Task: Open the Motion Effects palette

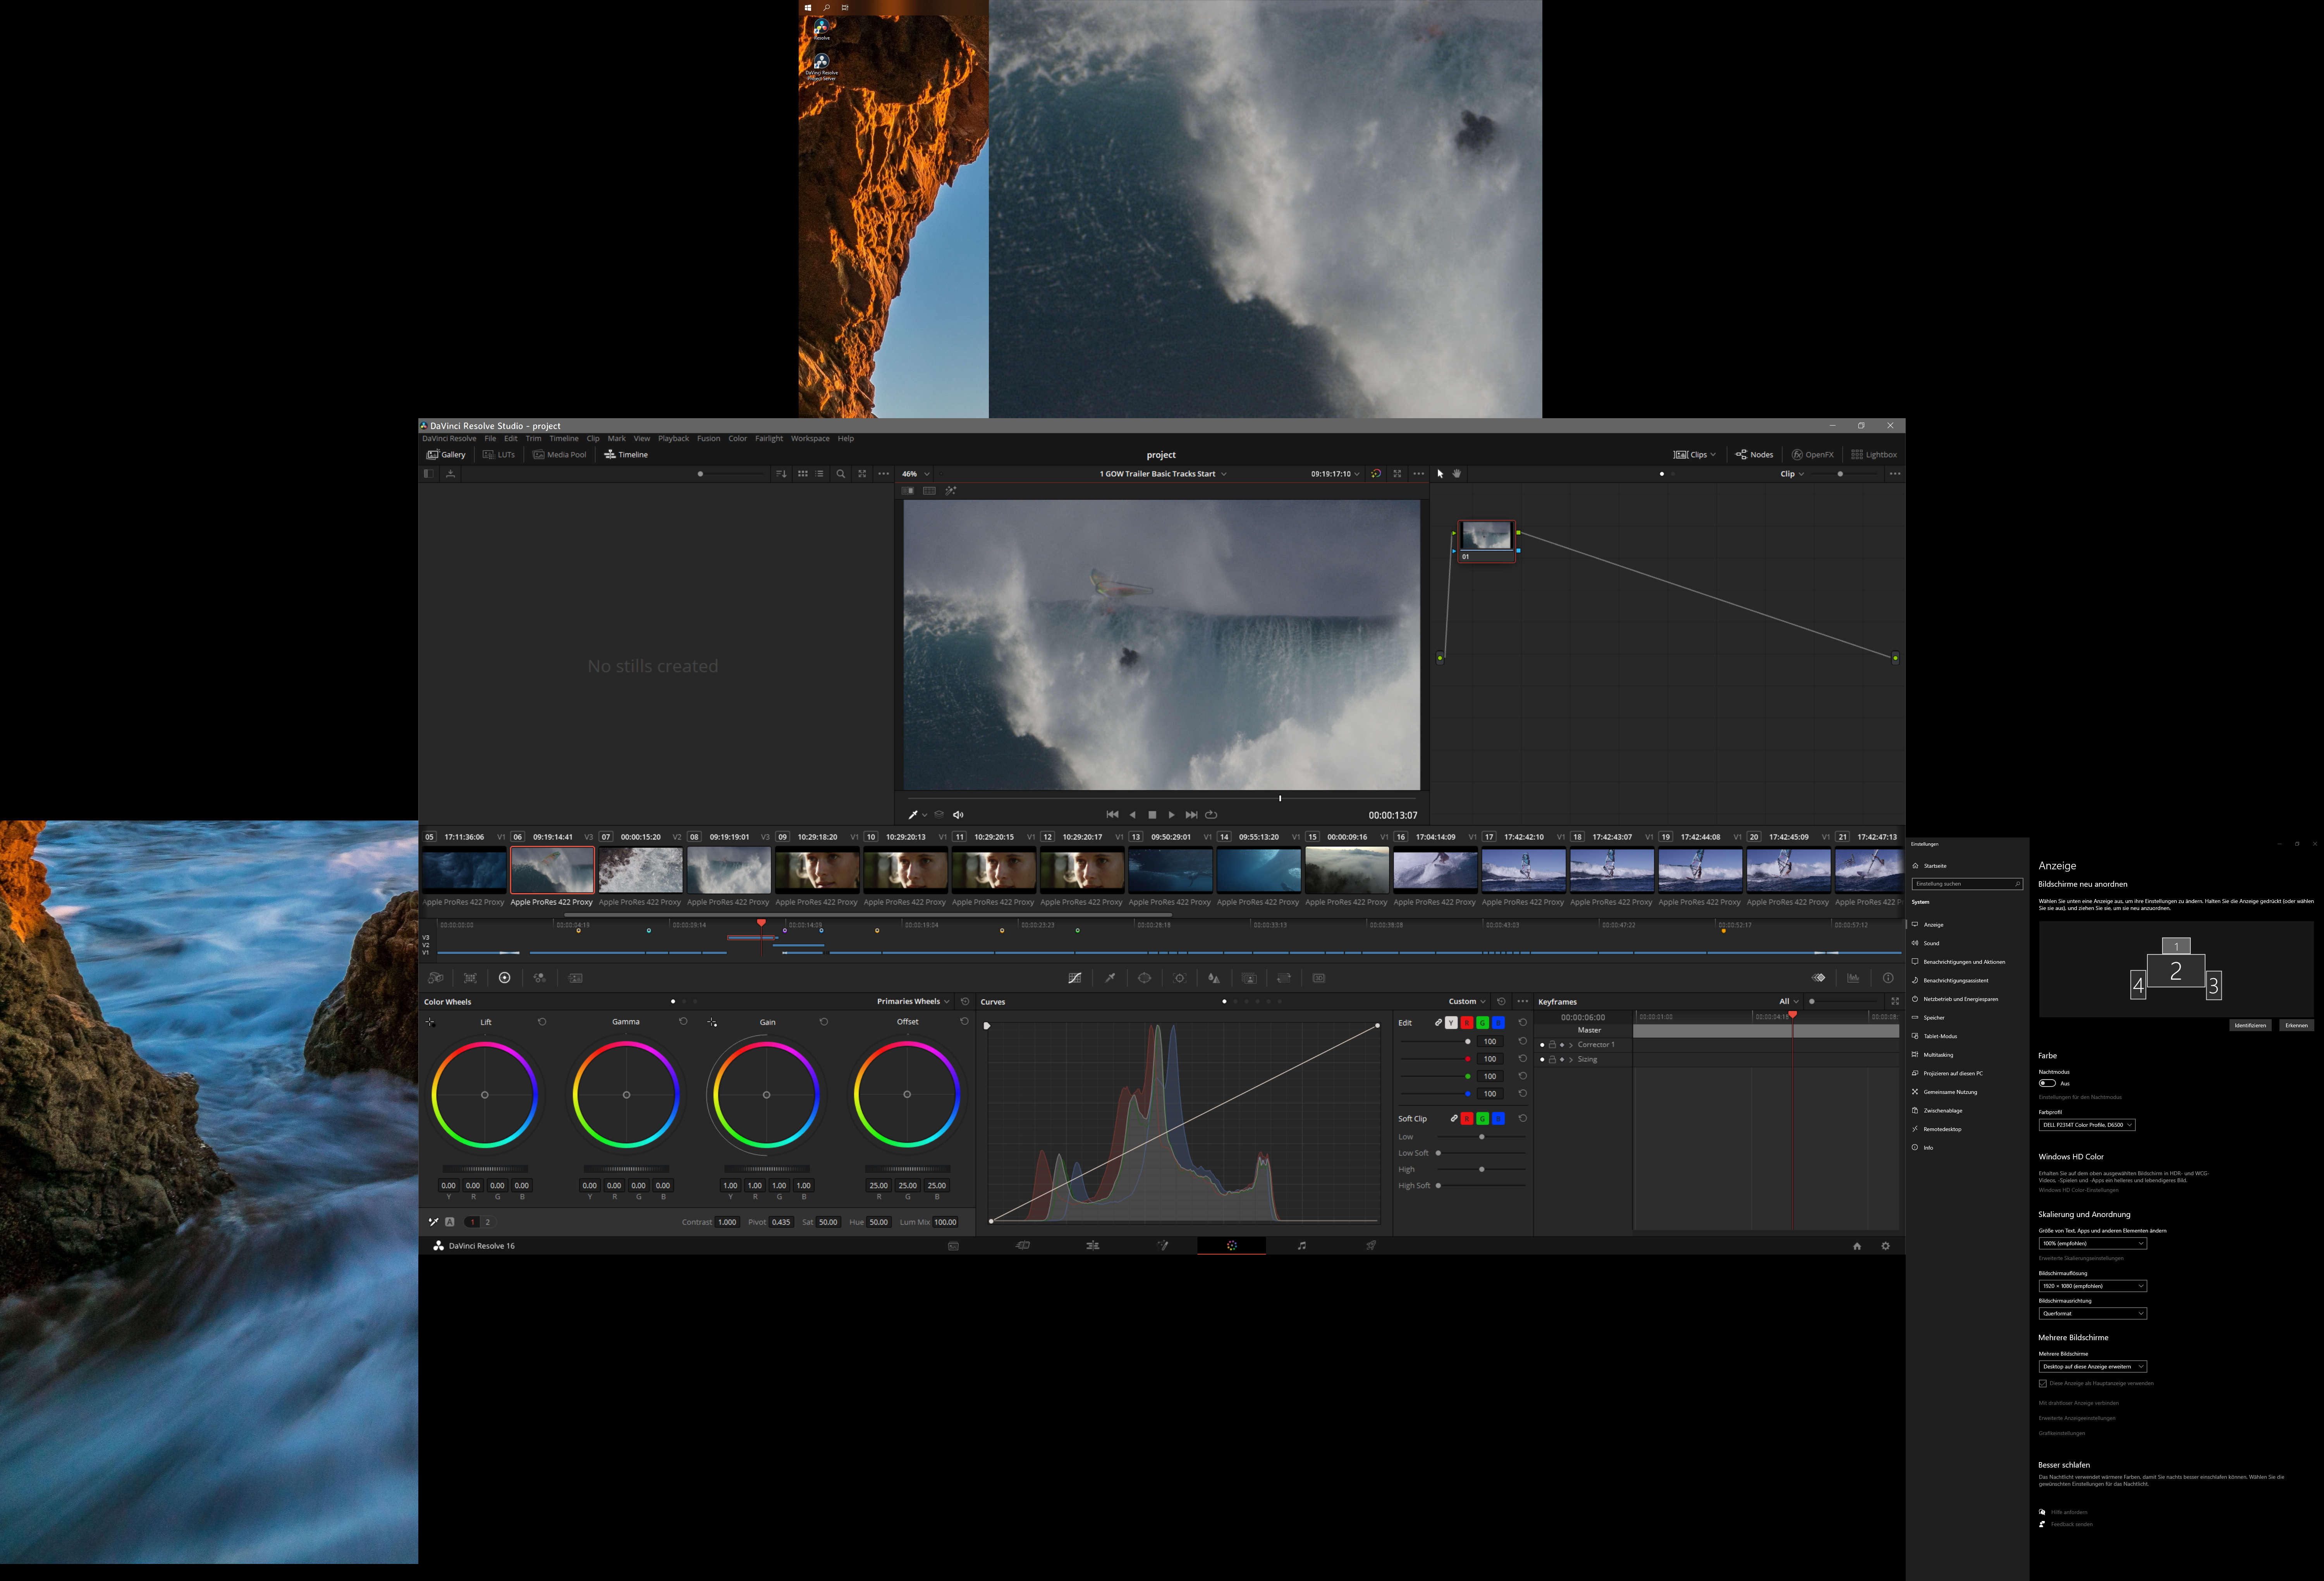Action: 575,978
